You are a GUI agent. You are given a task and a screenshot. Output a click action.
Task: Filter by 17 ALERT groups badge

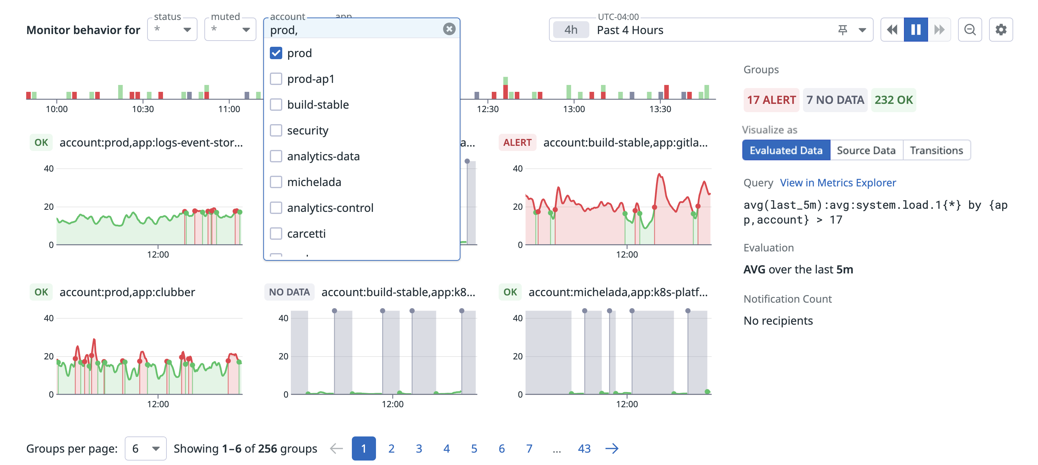pyautogui.click(x=771, y=100)
